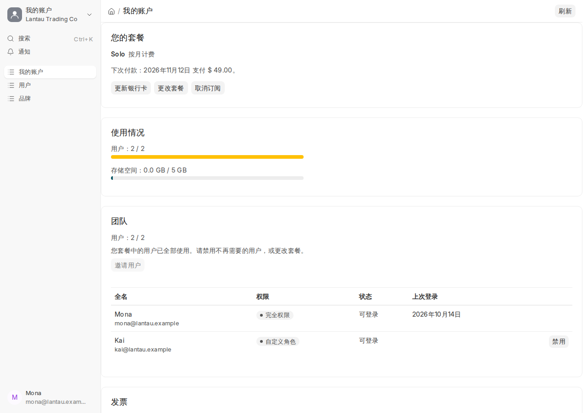
Task: Click the list icon beside 我的账户
Action: (x=11, y=72)
